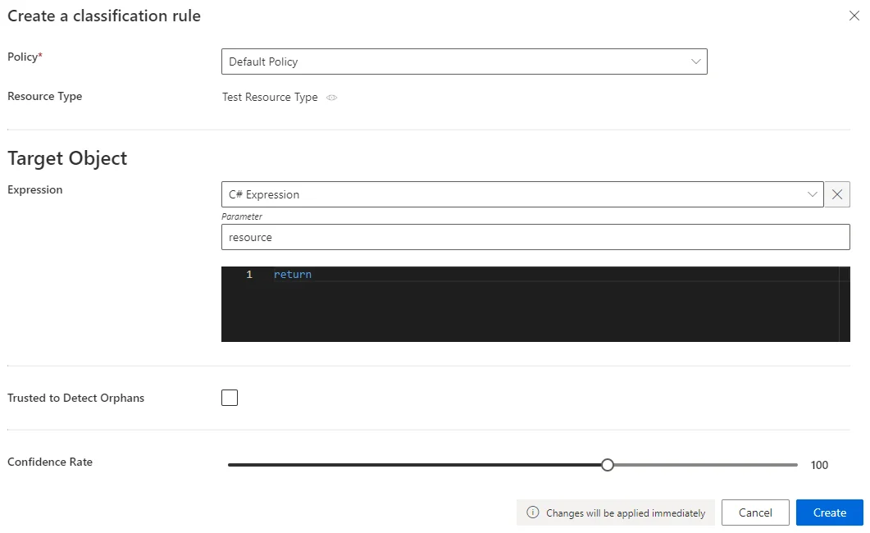Click the Target Object heading
The image size is (870, 533).
tap(67, 158)
